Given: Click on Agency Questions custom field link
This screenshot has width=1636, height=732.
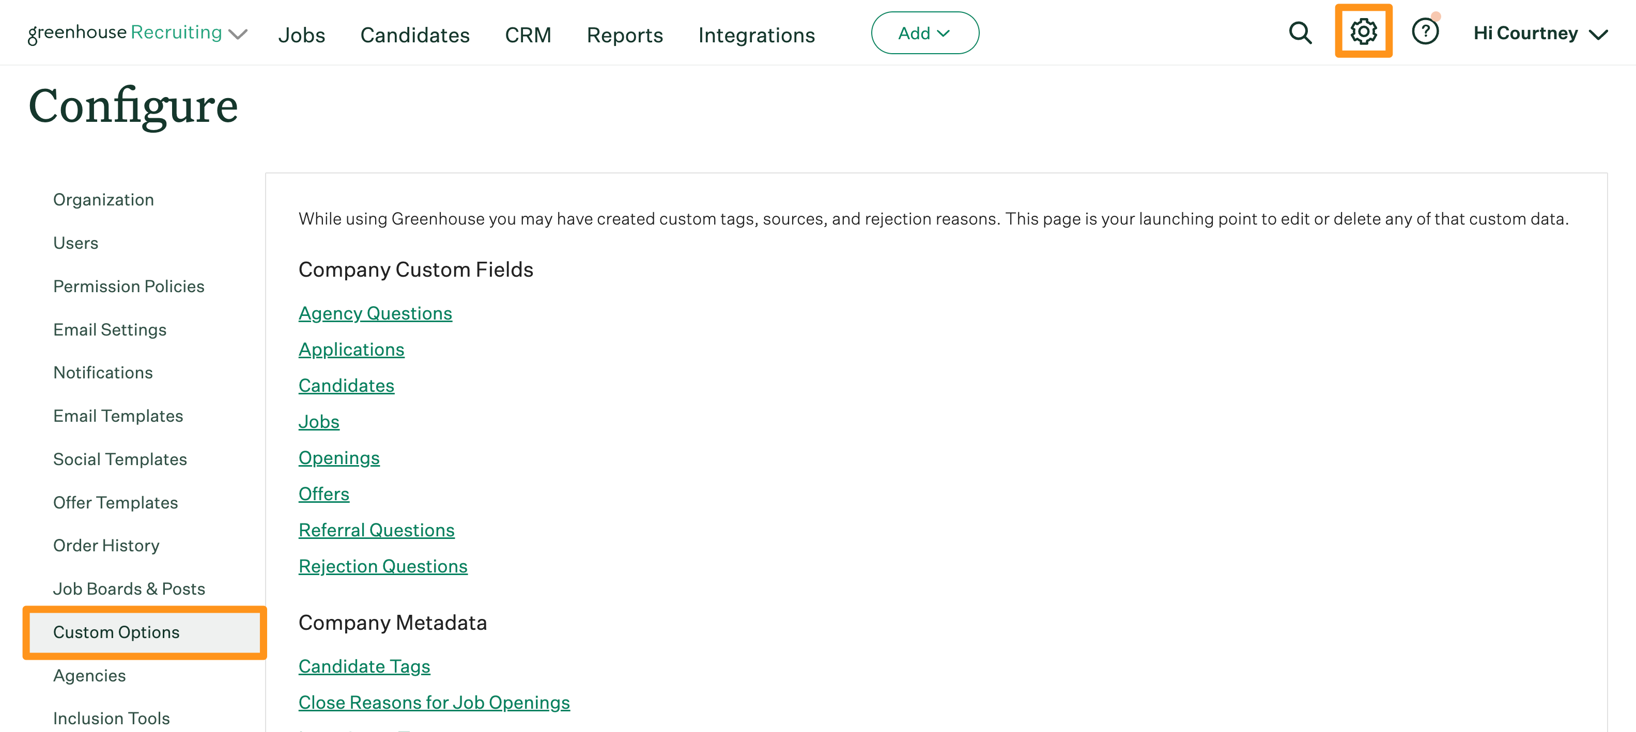Looking at the screenshot, I should pos(376,313).
